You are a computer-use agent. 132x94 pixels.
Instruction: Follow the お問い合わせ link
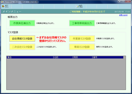(x=123, y=15)
